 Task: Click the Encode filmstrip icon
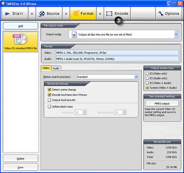(109, 14)
